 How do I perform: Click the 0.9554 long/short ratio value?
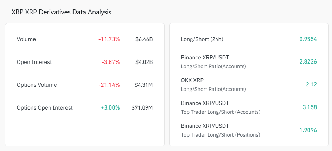point(308,39)
